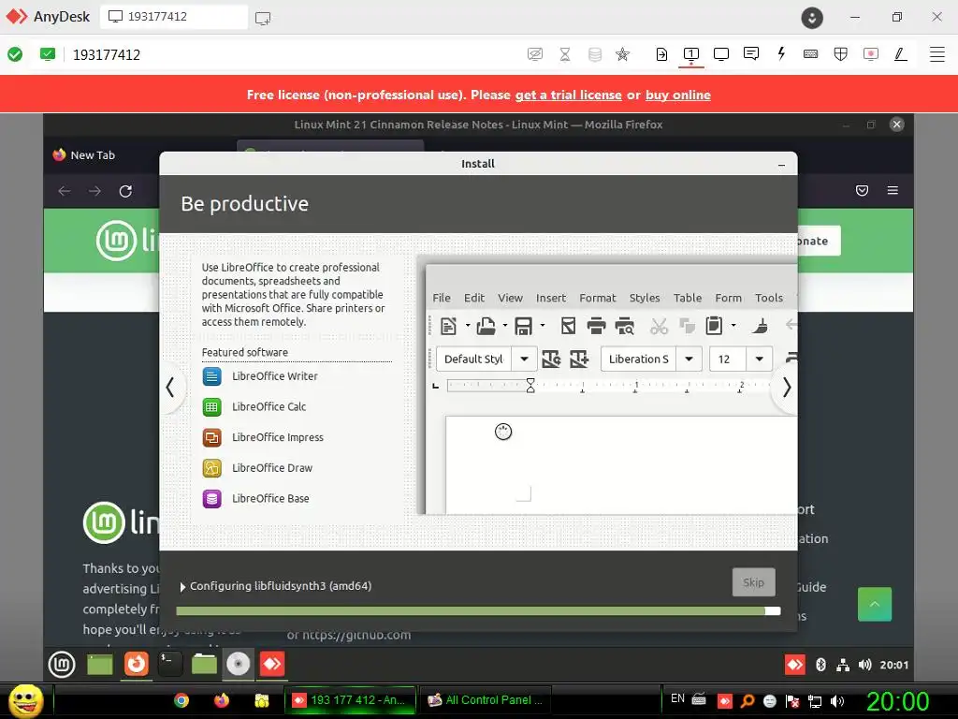Switch to All Control Panel taskbar item
958x719 pixels.
pyautogui.click(x=486, y=700)
